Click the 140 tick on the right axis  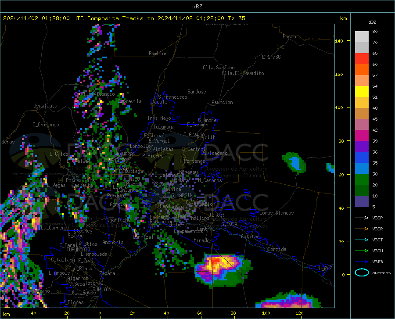click(339, 41)
